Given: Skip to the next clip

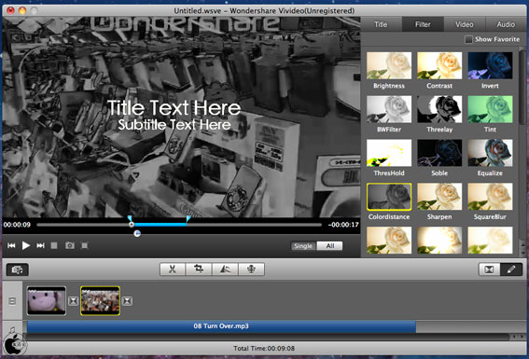Looking at the screenshot, I should (x=40, y=245).
